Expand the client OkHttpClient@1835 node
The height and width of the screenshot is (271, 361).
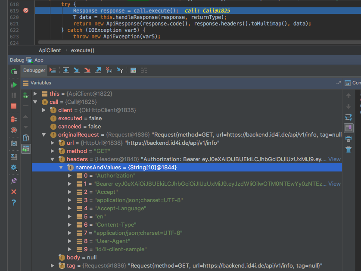[x=44, y=110]
